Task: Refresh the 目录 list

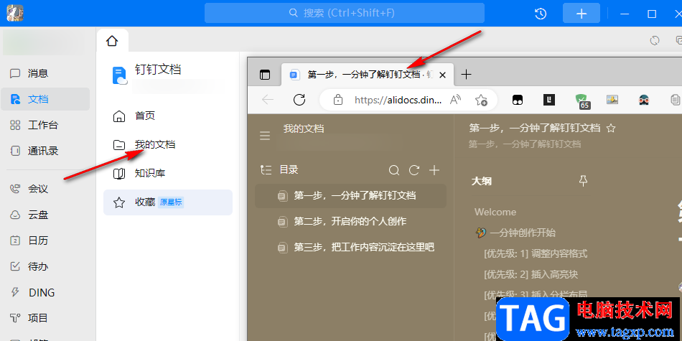Action: click(x=414, y=171)
